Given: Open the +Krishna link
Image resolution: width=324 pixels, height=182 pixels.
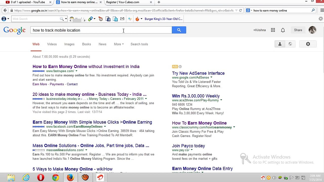Looking at the screenshot, I should (x=259, y=30).
